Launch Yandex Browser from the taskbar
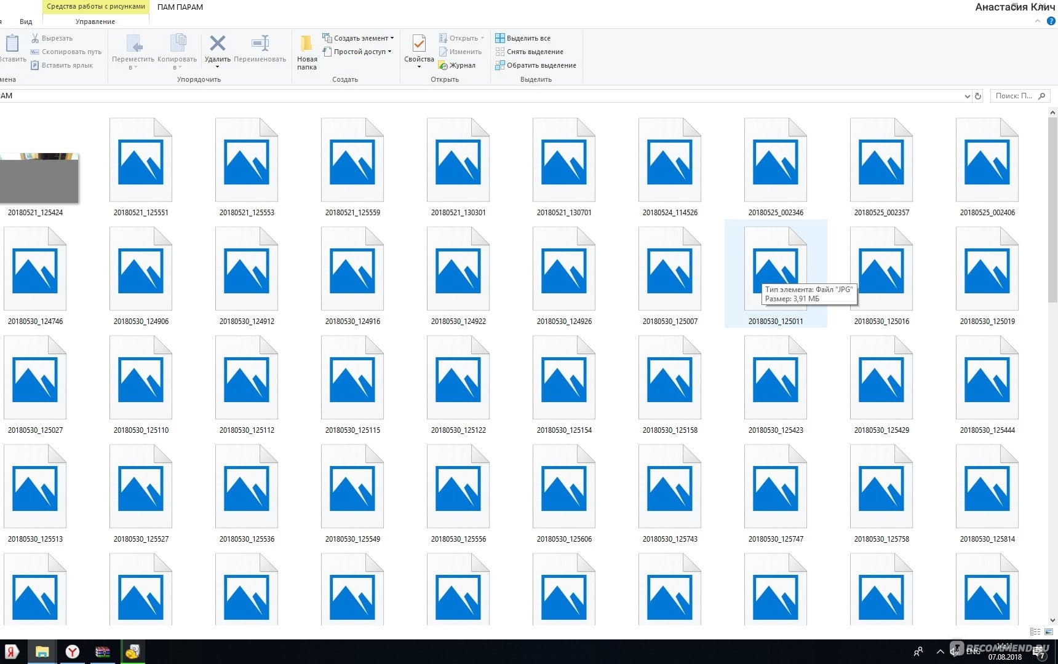 pos(72,651)
